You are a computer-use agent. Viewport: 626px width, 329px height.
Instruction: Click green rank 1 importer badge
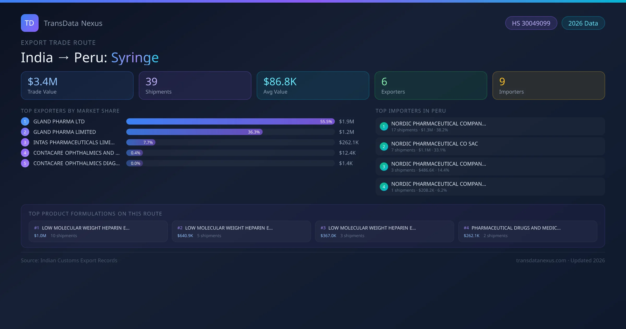[x=384, y=126]
